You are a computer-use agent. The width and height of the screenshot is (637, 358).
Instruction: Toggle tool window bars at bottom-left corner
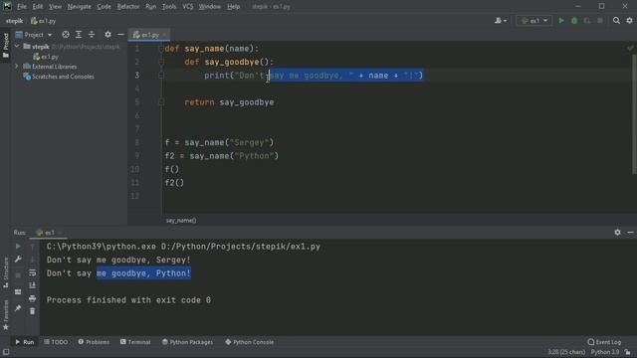pyautogui.click(x=6, y=352)
